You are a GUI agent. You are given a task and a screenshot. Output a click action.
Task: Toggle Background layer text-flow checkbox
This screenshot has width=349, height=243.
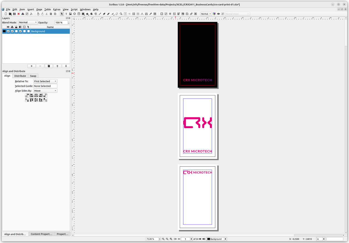click(20, 31)
